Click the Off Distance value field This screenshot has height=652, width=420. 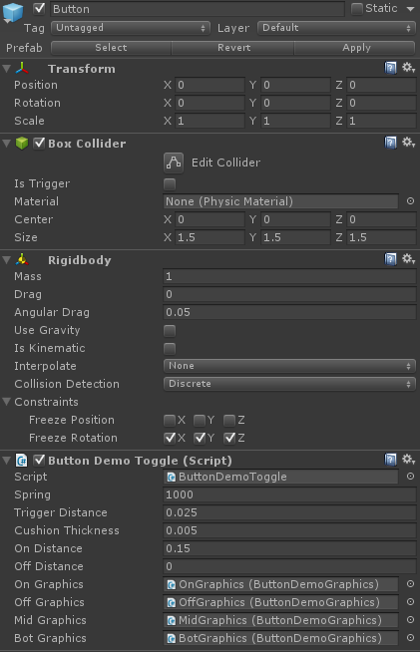coord(289,566)
